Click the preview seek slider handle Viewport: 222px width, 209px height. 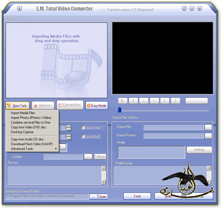120,110
